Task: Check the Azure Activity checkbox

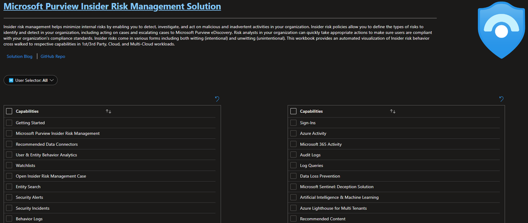Action: pyautogui.click(x=293, y=133)
